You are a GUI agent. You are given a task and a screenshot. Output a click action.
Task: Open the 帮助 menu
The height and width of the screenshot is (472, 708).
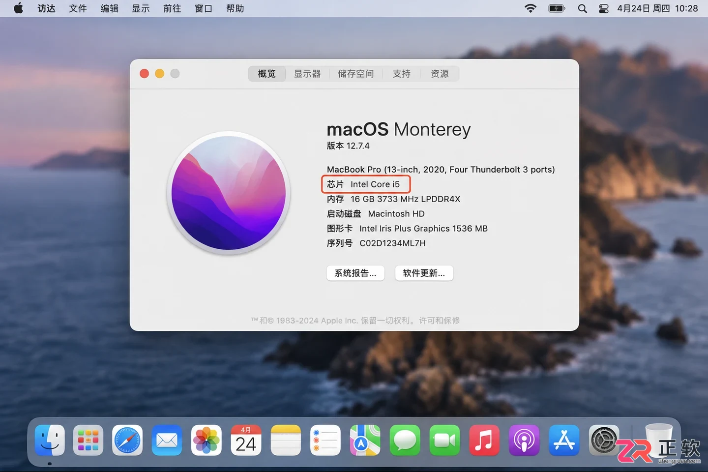coord(236,8)
